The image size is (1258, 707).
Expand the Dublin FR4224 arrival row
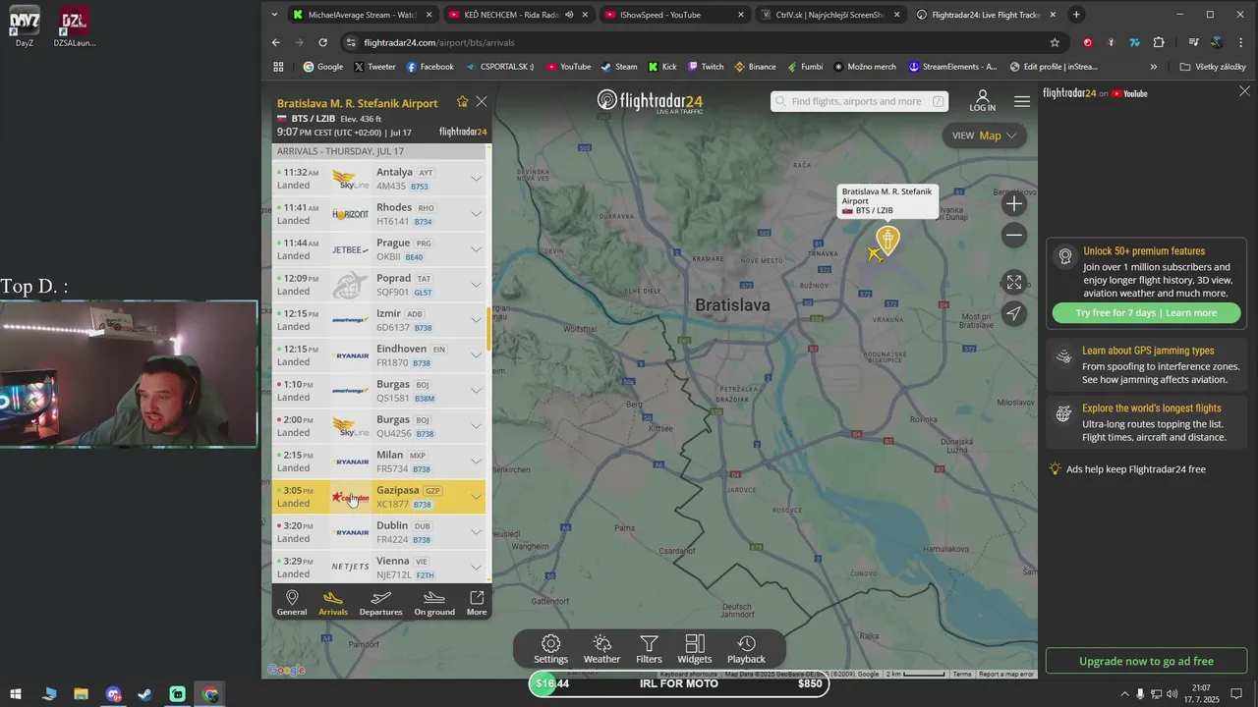click(x=476, y=532)
